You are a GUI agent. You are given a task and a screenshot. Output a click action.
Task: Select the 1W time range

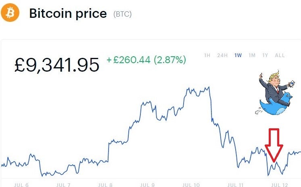[x=238, y=55]
